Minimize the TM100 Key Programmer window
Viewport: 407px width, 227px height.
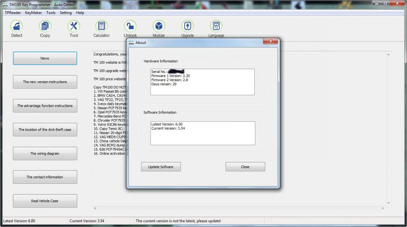376,3
